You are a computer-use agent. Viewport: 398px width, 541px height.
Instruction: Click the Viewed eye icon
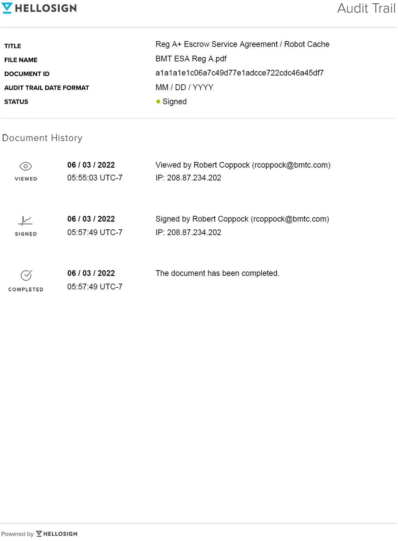click(x=26, y=166)
